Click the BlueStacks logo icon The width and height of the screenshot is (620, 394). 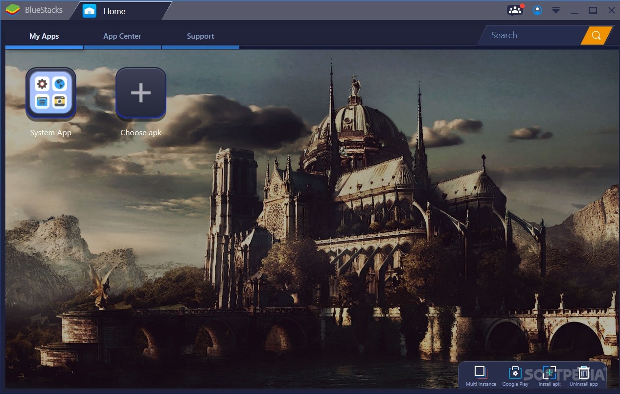click(12, 10)
